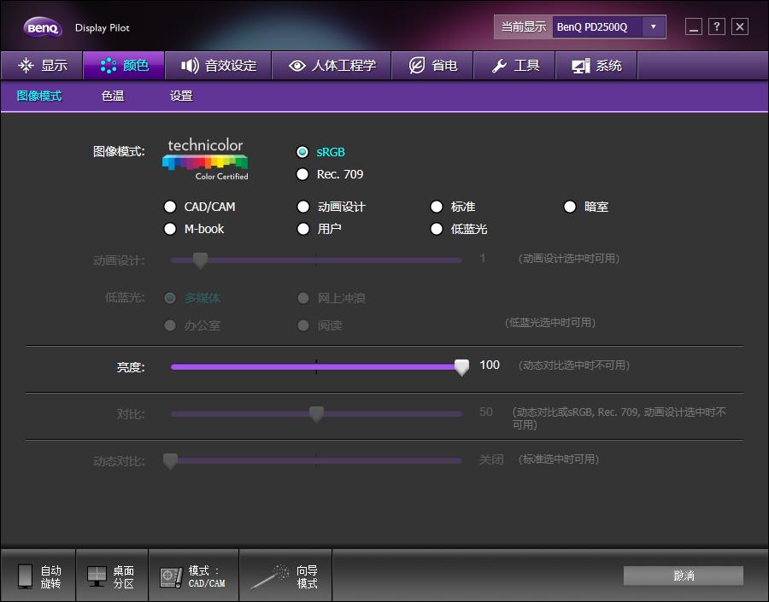Viewport: 769px width, 602px height.
Task: Click the 撤消 button
Action: point(682,576)
